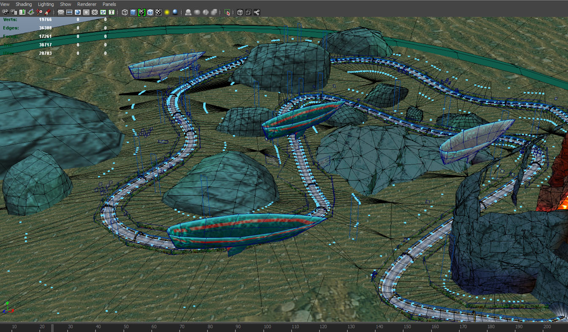
Task: Click the Image Plane icon
Action: (x=31, y=12)
